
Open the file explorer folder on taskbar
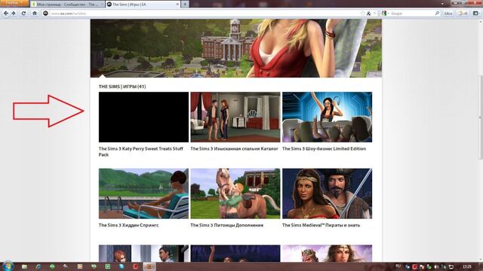(24, 266)
